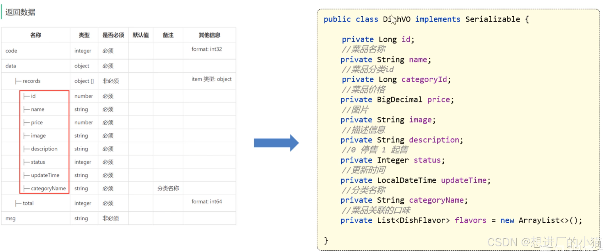Click the 'implements' keyword in class declaration
The image size is (603, 252).
point(438,19)
